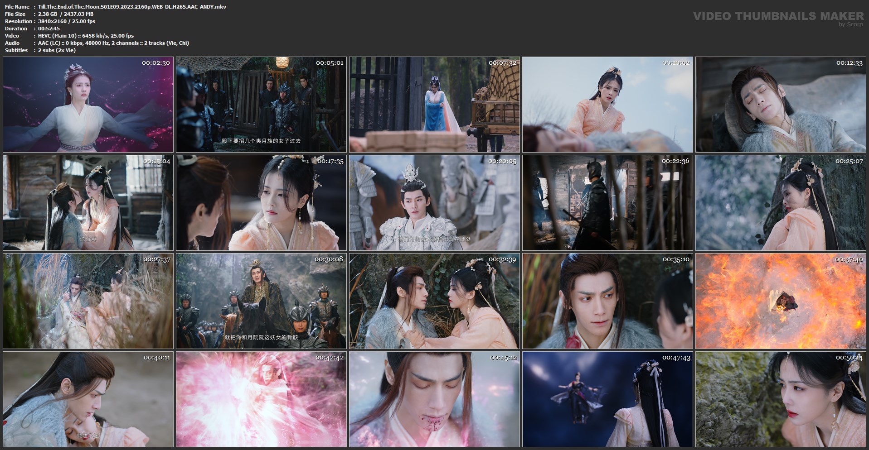869x450 pixels.
Task: Click the file size value 2.38 GB / 2437.03 MB
Action: click(66, 14)
